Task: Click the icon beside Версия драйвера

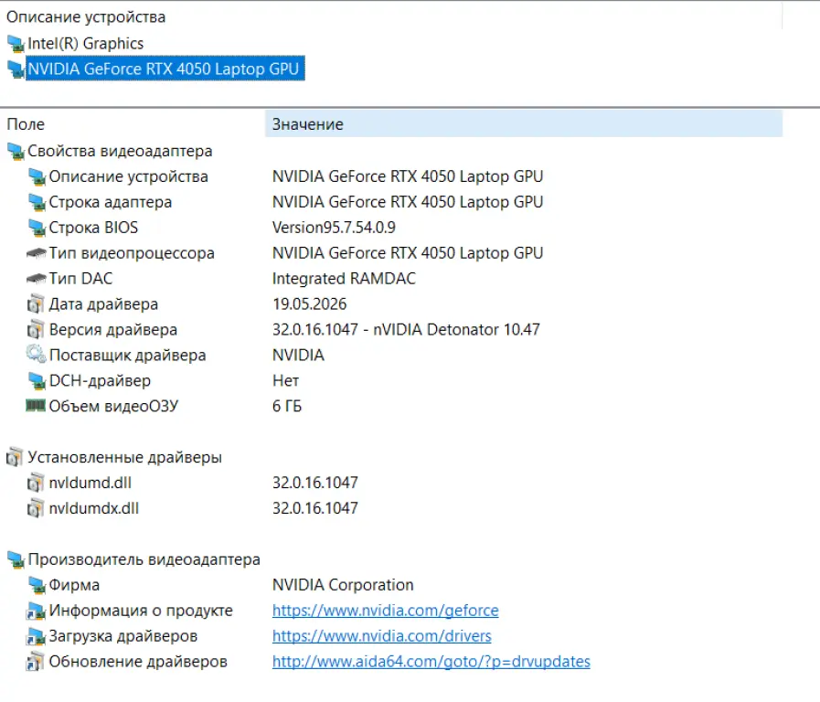Action: [x=36, y=329]
